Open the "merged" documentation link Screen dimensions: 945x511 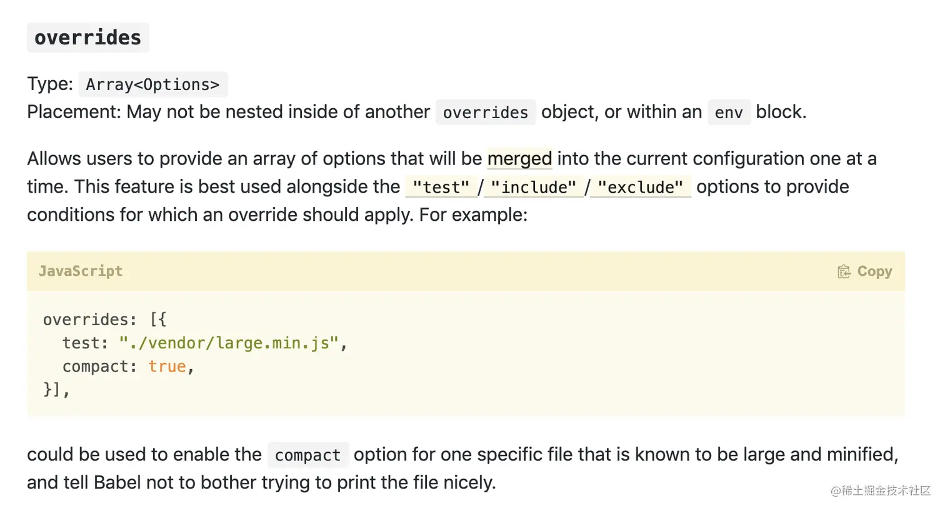pyautogui.click(x=519, y=158)
